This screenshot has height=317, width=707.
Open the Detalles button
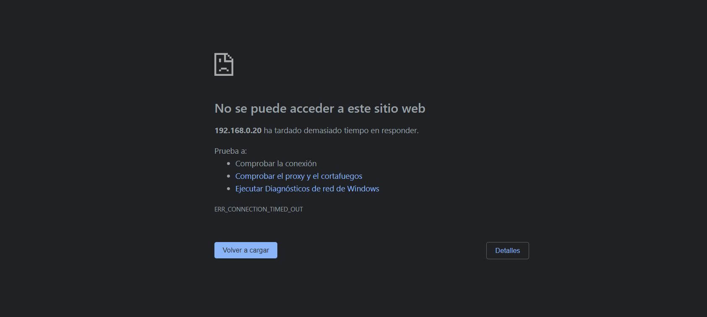coord(507,250)
